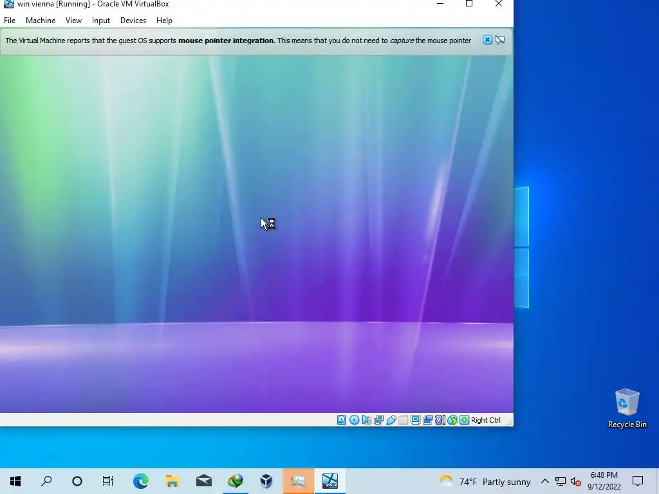Click the optical drive indicator icon
659x494 pixels.
click(x=355, y=419)
